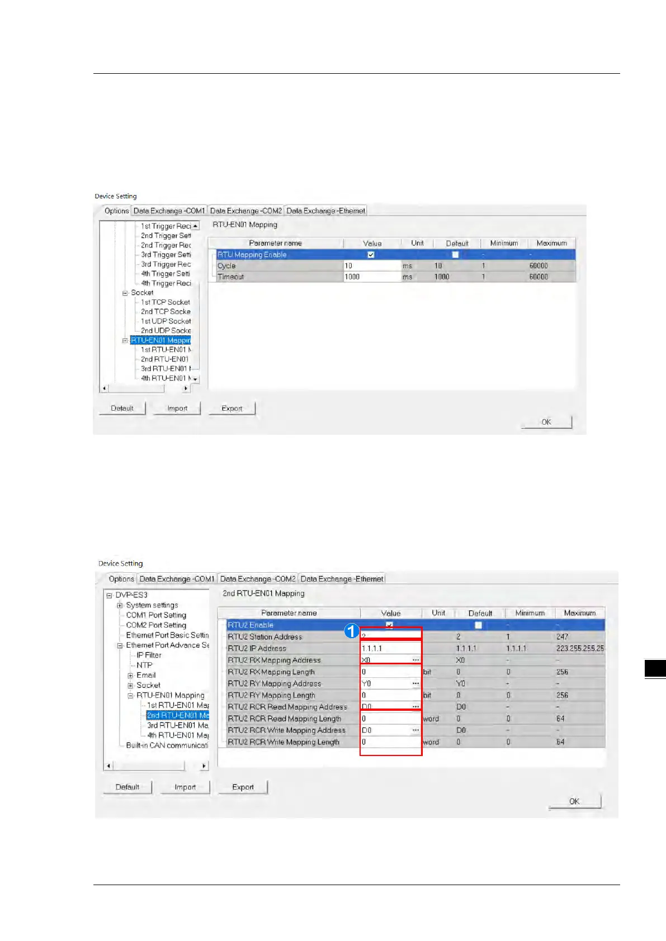
Task: Confirm with OK in Cycle/Timeout dialog
Action: tap(546, 422)
